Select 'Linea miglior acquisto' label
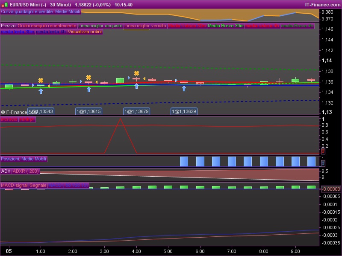The height and width of the screenshot is (256, 342). (100, 26)
